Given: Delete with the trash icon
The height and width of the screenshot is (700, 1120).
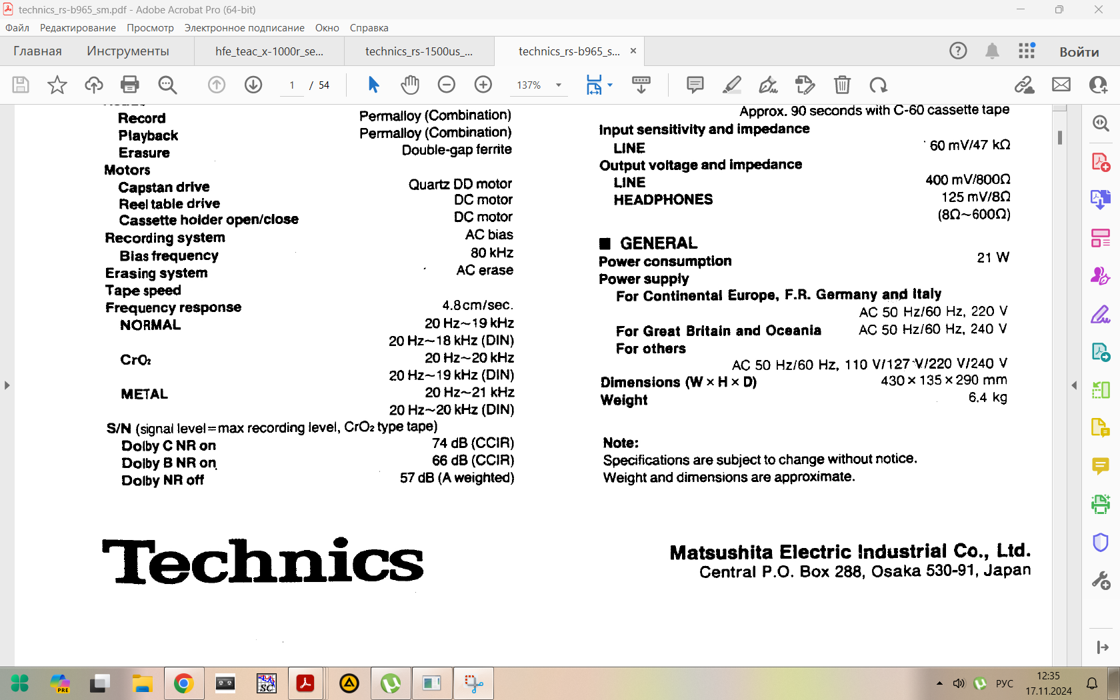Looking at the screenshot, I should pos(842,85).
